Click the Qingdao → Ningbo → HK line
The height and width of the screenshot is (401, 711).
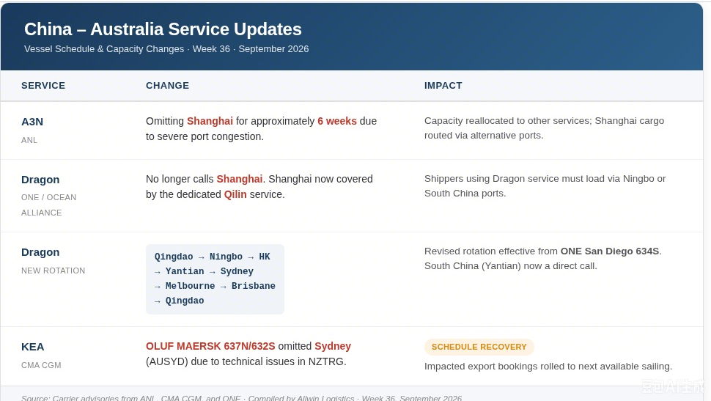[x=213, y=257]
